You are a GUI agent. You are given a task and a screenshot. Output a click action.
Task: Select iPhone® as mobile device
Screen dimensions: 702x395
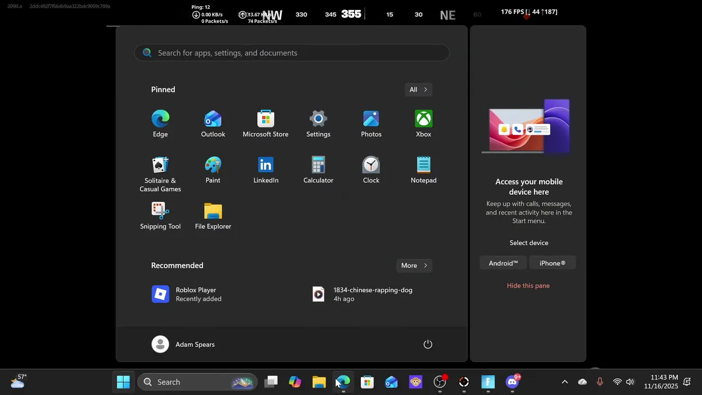552,263
